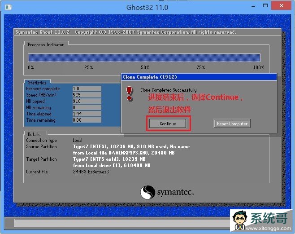
Task: Click the Ghost32 window icon in title bar
Action: click(8, 7)
